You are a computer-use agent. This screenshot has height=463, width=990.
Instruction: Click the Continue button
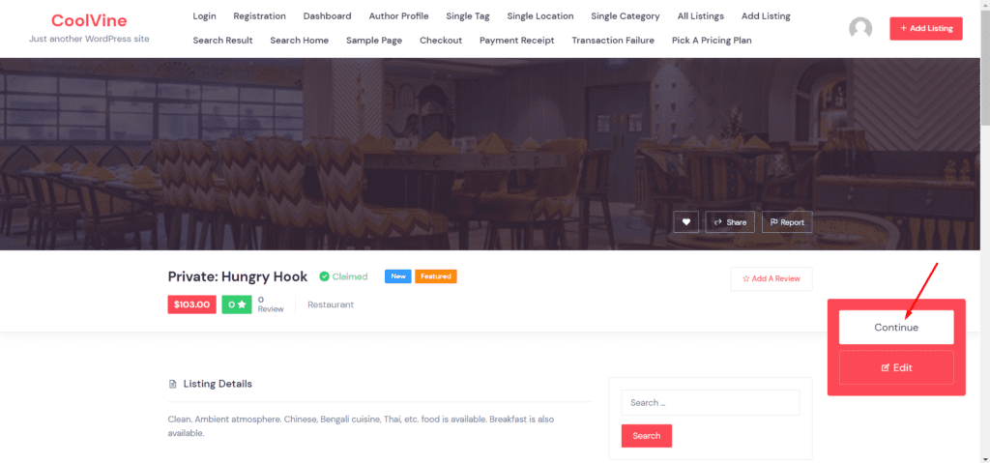pos(896,328)
